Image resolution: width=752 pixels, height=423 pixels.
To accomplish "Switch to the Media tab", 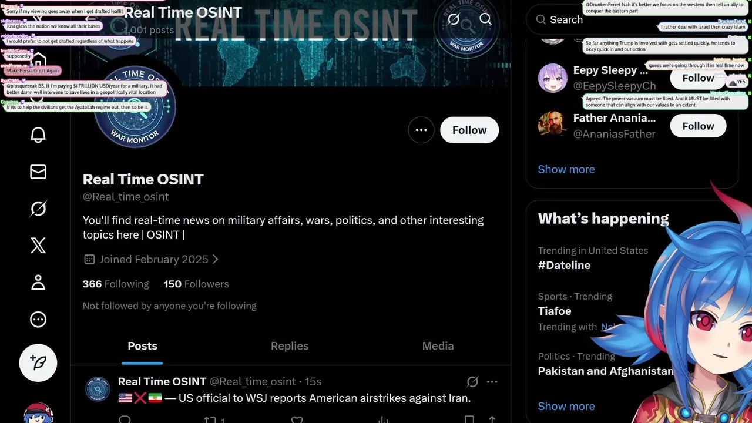I will [x=438, y=346].
